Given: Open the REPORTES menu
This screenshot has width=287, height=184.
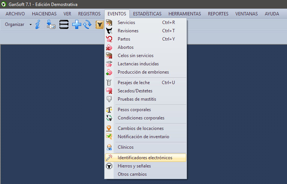Looking at the screenshot, I should click(x=218, y=14).
